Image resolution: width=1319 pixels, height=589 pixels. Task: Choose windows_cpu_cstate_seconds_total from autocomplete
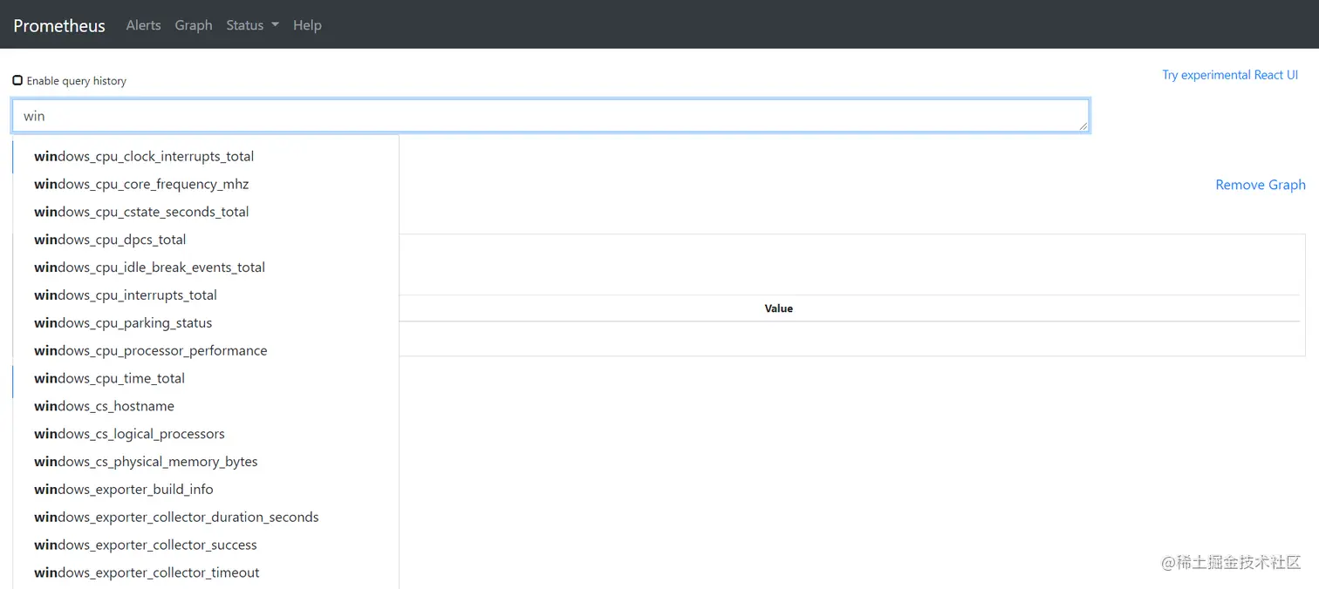click(x=207, y=212)
